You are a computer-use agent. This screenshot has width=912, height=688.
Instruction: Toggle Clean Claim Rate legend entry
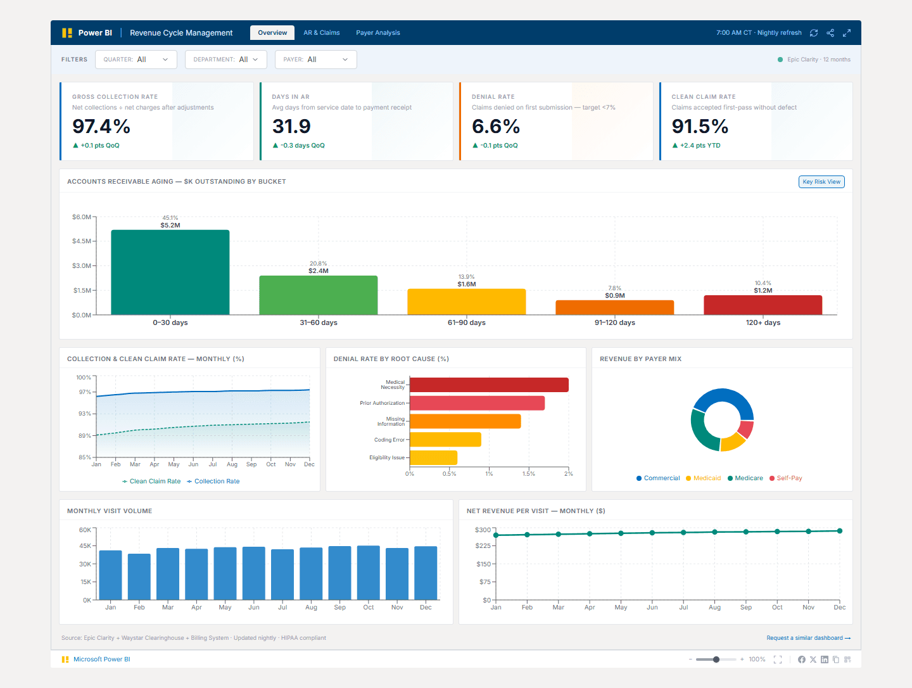(x=151, y=481)
